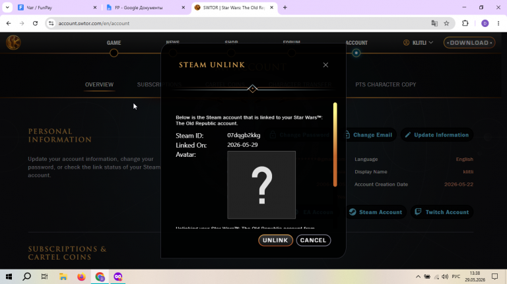The width and height of the screenshot is (507, 284).
Task: Close the FunPay tab
Action: coord(95,7)
